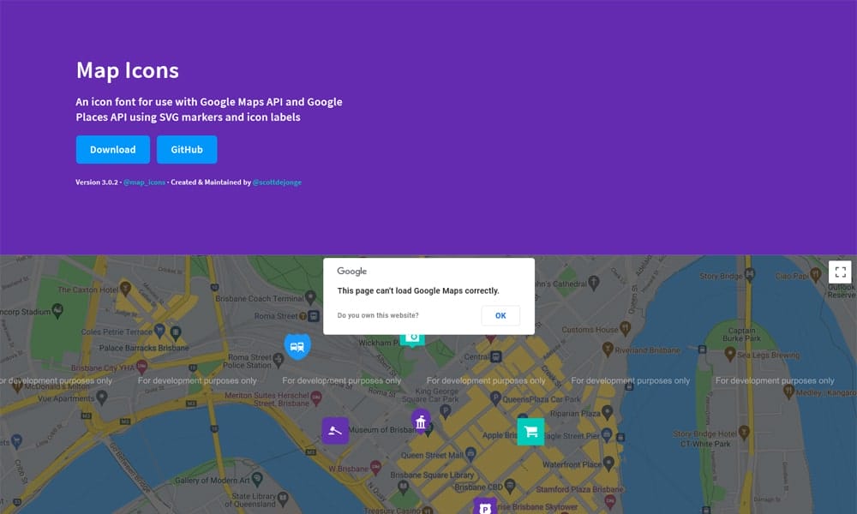The image size is (857, 514).
Task: Visit the @scottdejonge author link
Action: (277, 182)
